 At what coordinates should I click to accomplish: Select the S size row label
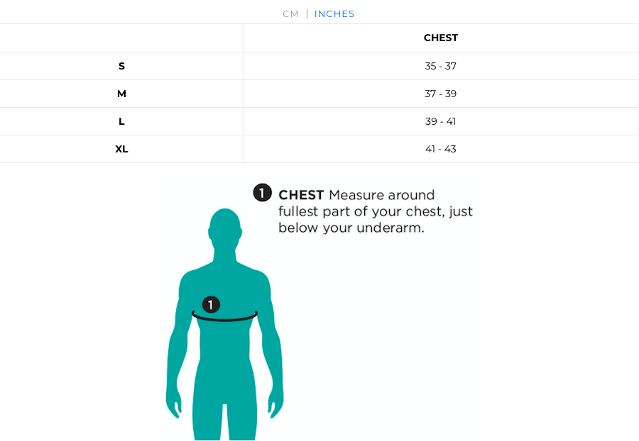121,66
